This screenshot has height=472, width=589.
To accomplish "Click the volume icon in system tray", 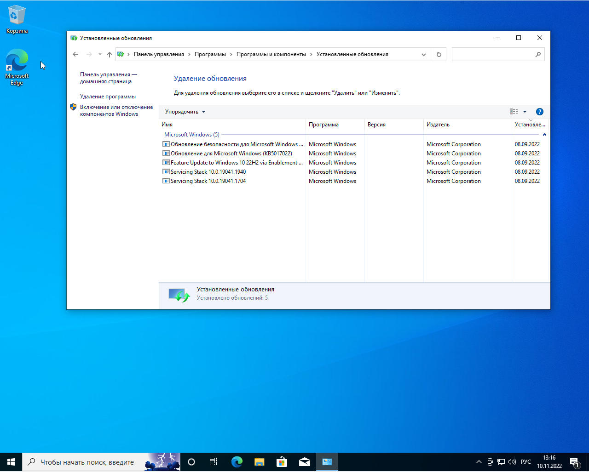I will 512,462.
